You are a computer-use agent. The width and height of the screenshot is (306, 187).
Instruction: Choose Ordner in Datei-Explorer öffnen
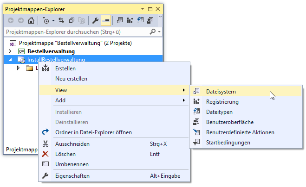click(114, 132)
